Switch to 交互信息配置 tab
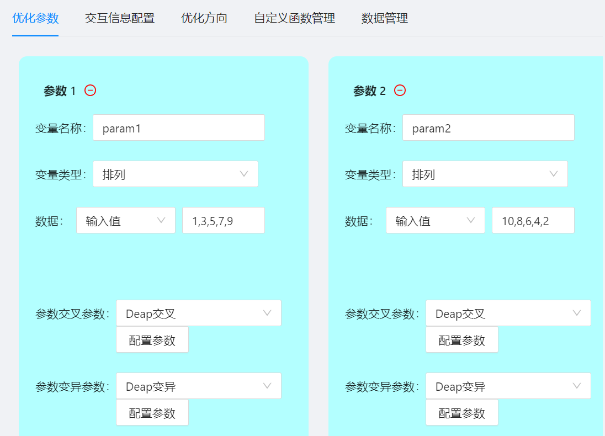The height and width of the screenshot is (436, 605). coord(120,18)
